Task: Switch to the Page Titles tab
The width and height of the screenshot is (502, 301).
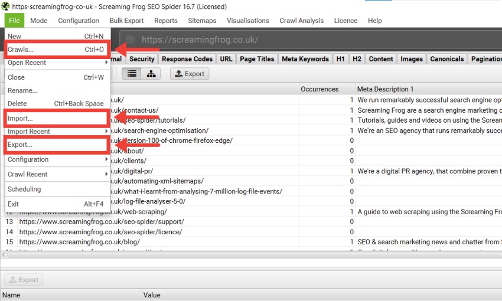Action: [257, 59]
